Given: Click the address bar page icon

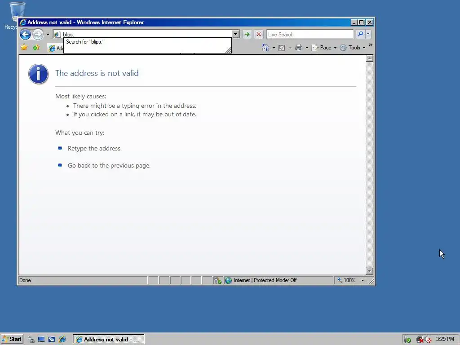Looking at the screenshot, I should coord(57,34).
